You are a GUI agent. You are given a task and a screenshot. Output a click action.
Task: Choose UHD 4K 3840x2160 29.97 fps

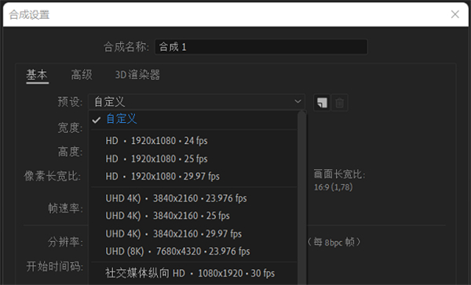[x=194, y=233]
